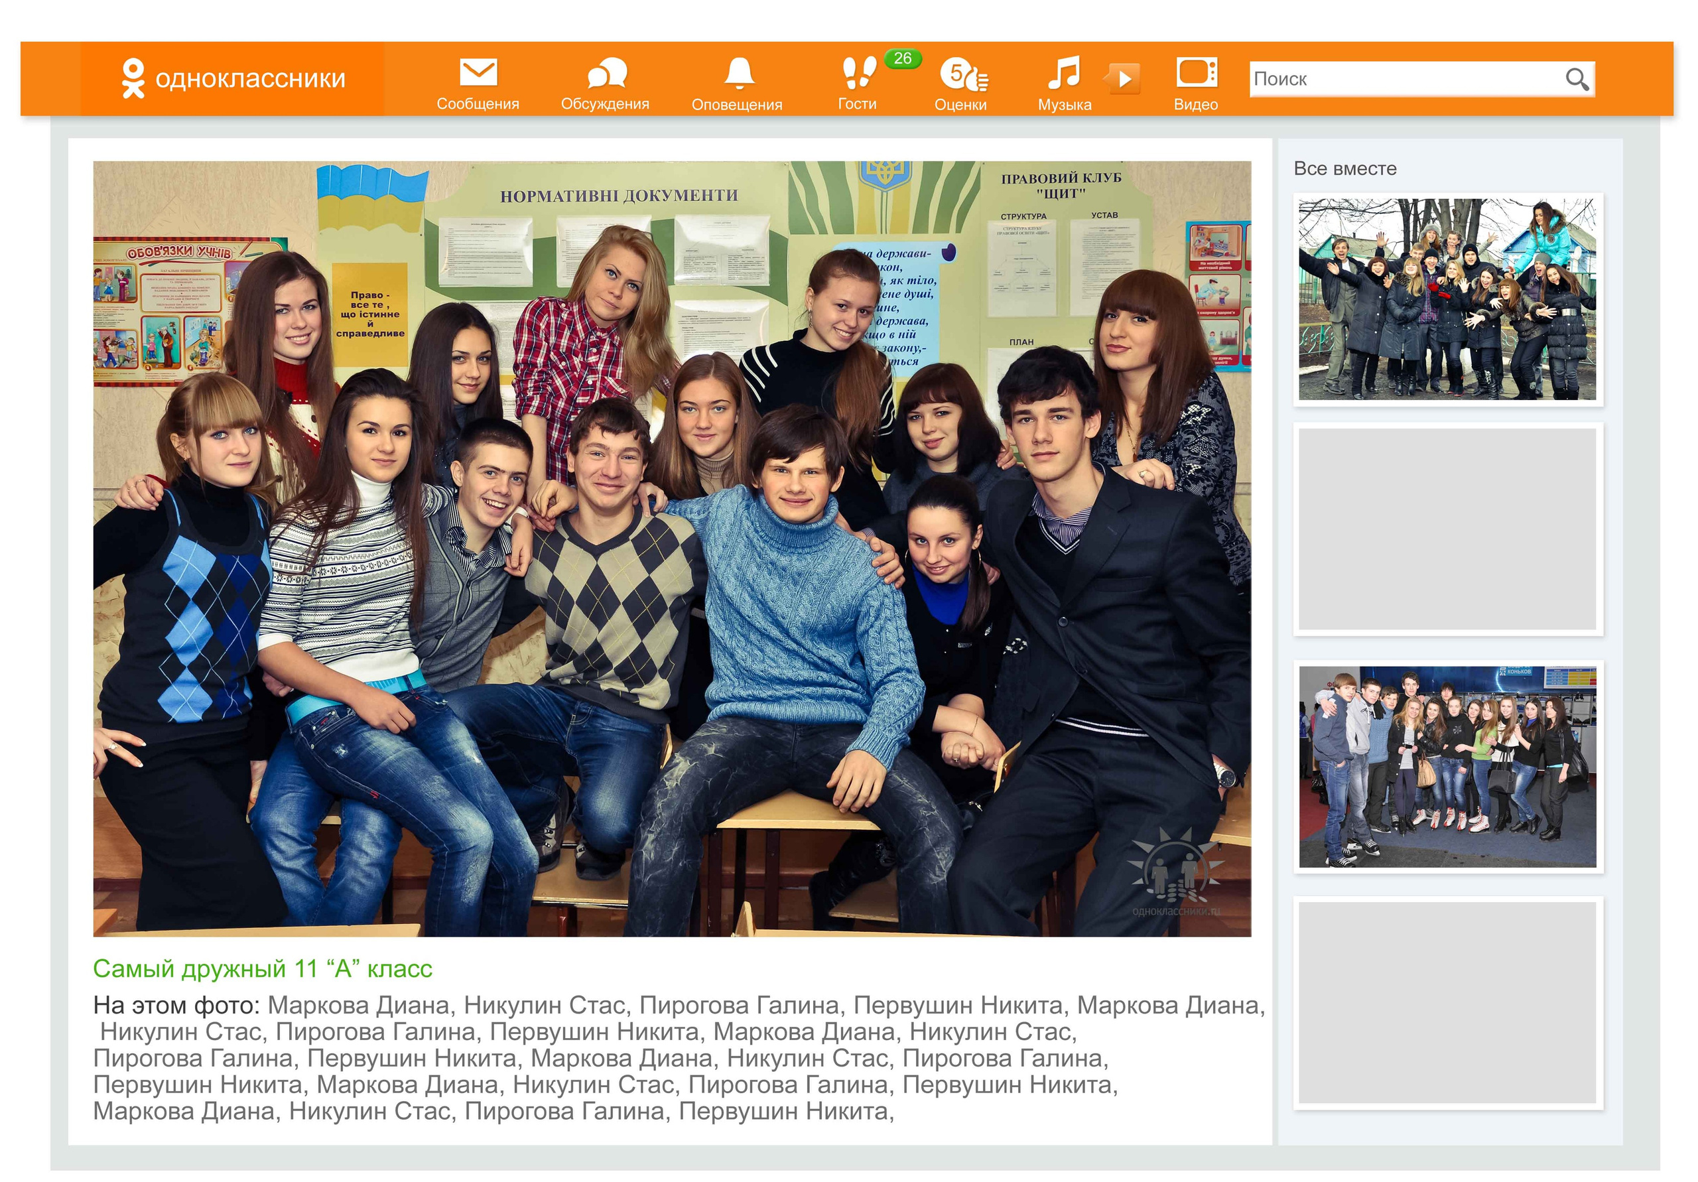Open the album title Самый дружный 11 "А" класс

(x=262, y=968)
